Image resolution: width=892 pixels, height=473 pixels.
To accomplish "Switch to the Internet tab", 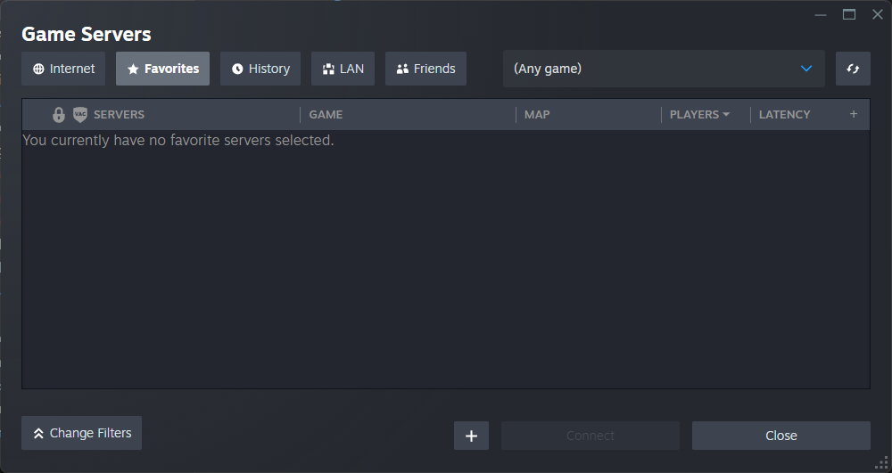I will 63,69.
